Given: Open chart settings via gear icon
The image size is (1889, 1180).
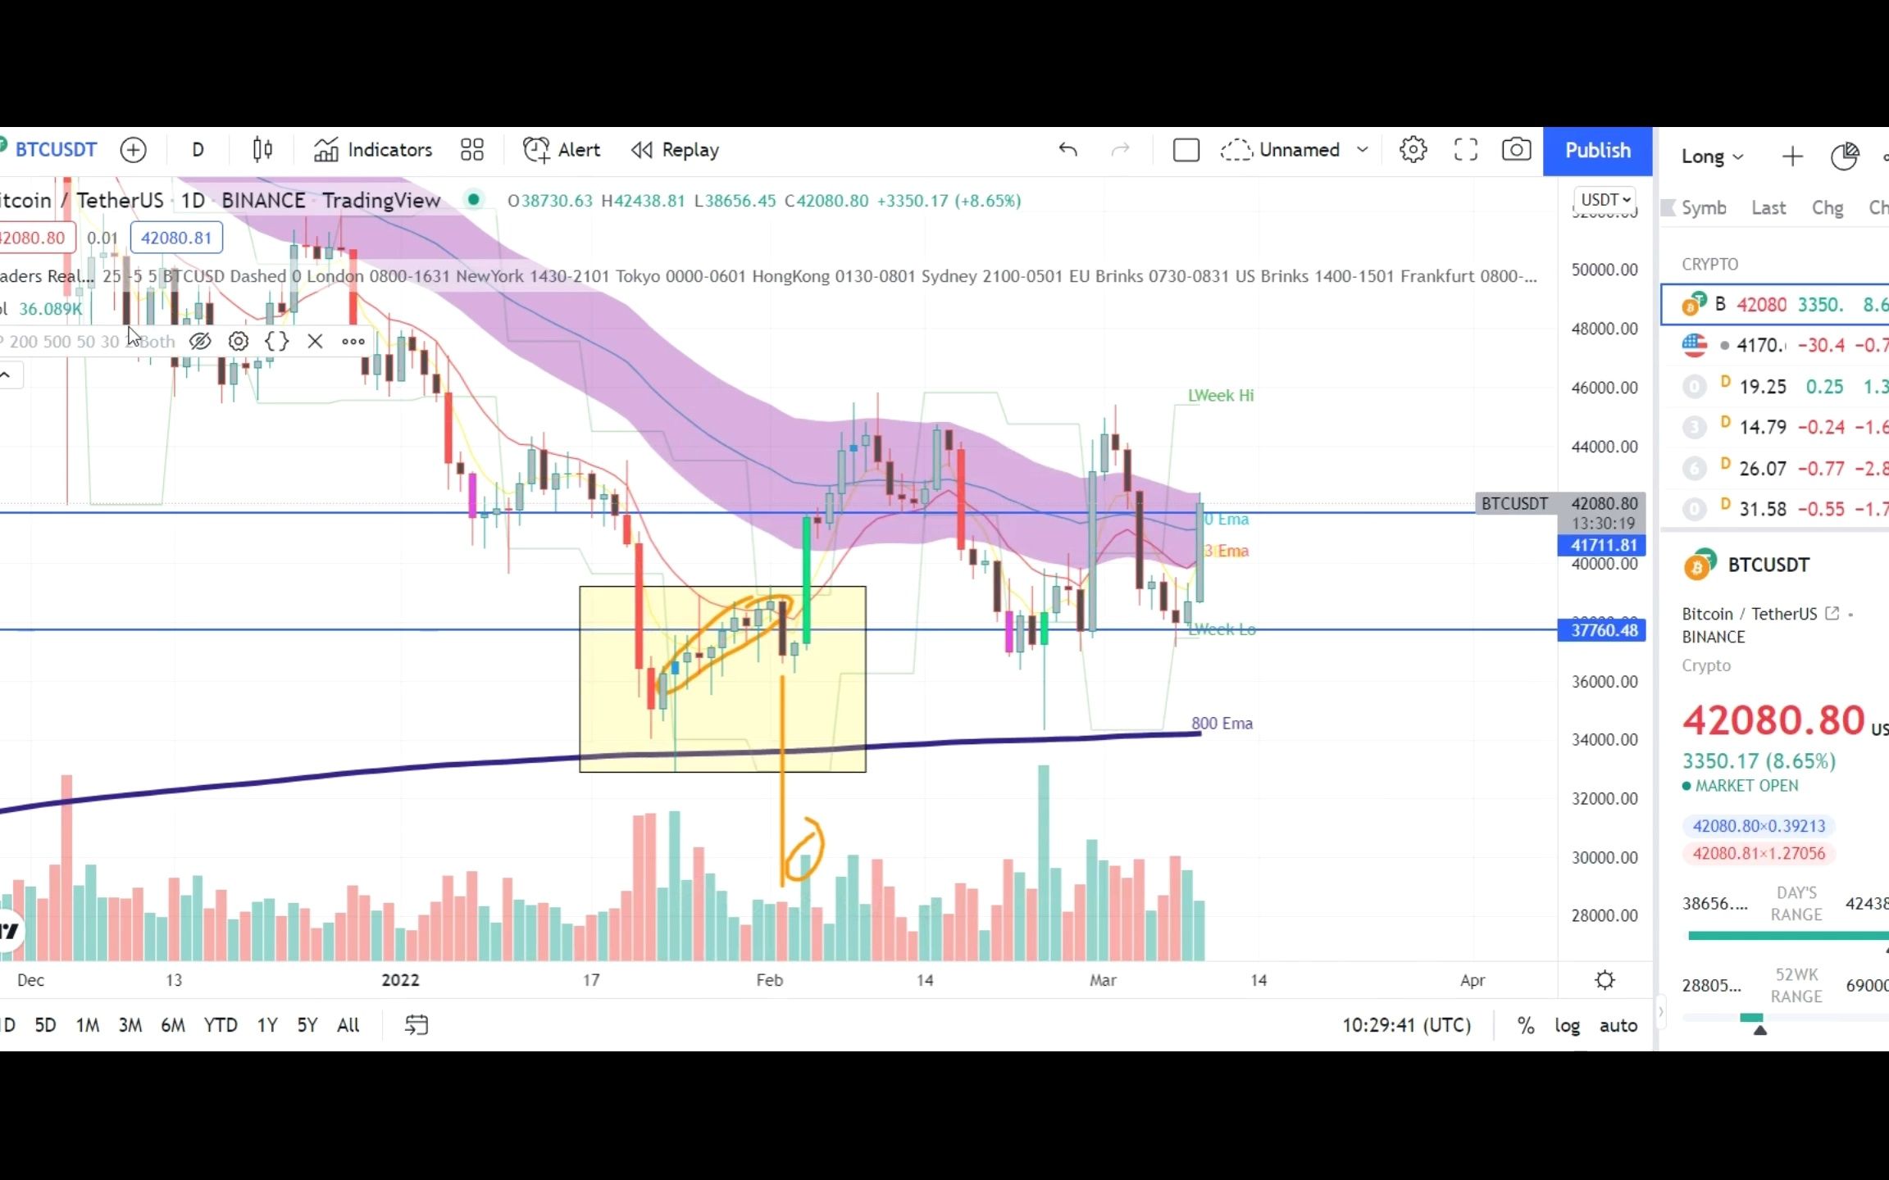Looking at the screenshot, I should click(x=1413, y=151).
